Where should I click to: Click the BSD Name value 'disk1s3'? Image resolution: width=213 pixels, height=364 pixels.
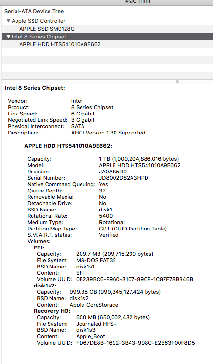click(x=85, y=330)
